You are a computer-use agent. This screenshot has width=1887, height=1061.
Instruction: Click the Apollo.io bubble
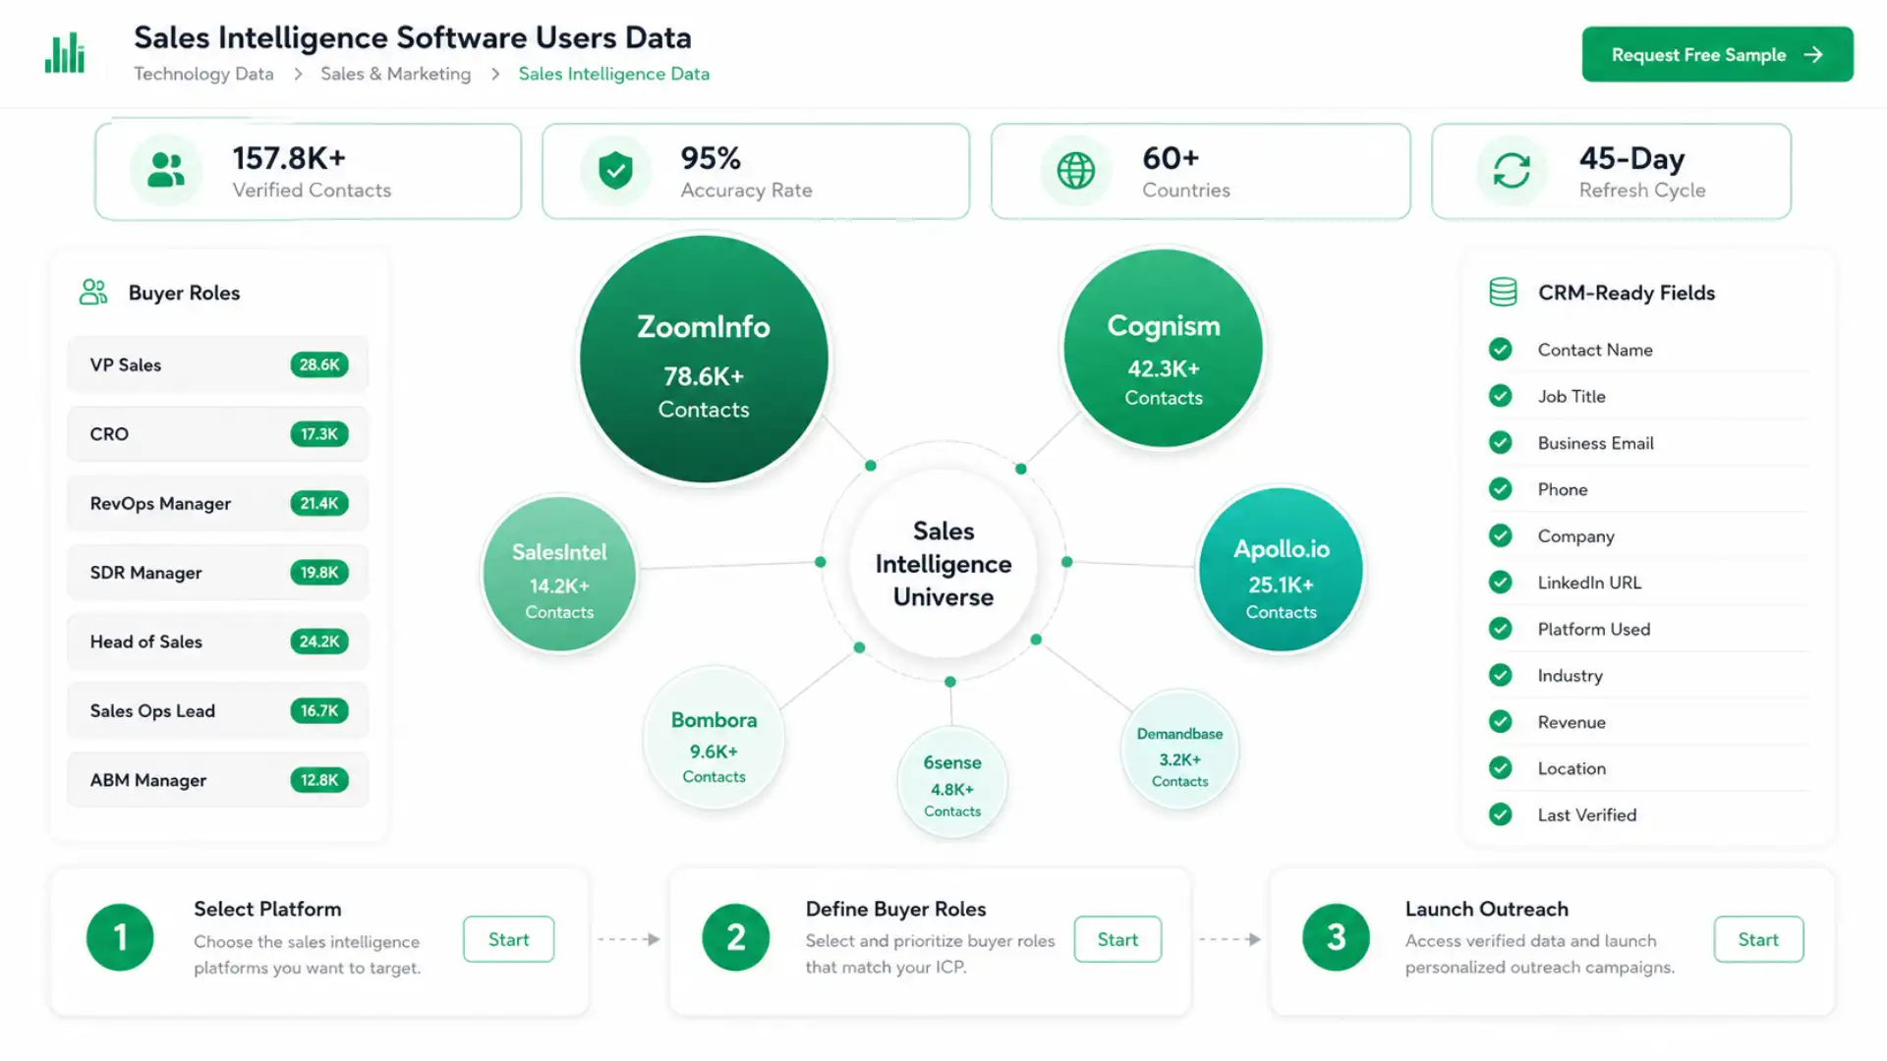1282,570
